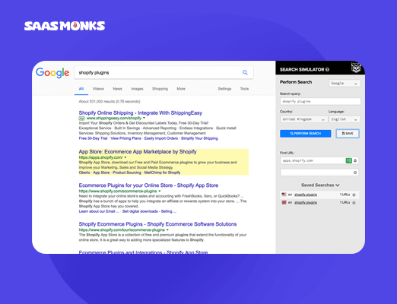Image resolution: width=397 pixels, height=304 pixels.
Task: Open arrow next to shopify.com/ecommerce-plugins URL
Action: tap(160, 191)
